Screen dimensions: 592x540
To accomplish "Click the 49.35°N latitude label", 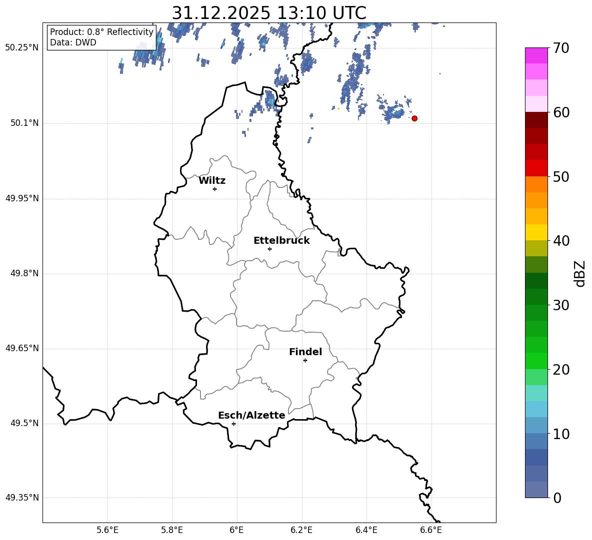I will pyautogui.click(x=22, y=498).
